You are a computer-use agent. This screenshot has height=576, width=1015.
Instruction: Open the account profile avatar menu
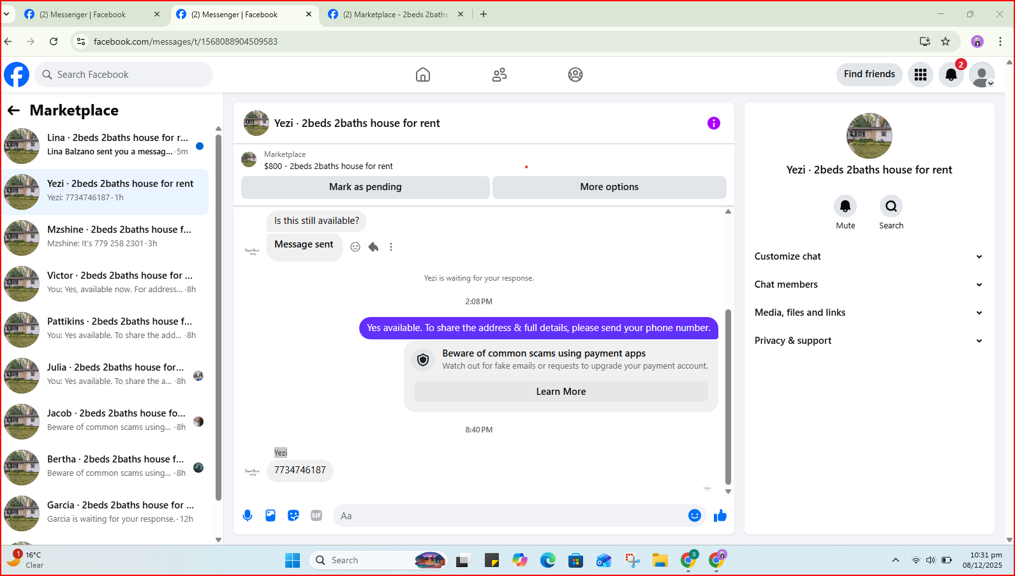click(x=982, y=75)
